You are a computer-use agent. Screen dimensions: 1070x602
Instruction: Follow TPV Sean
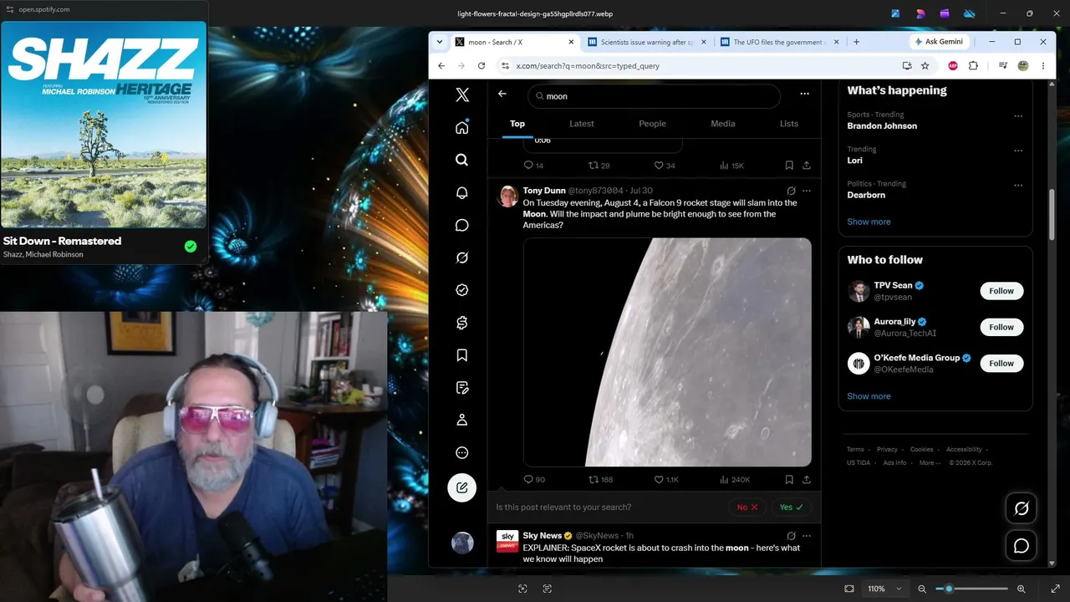[1001, 291]
